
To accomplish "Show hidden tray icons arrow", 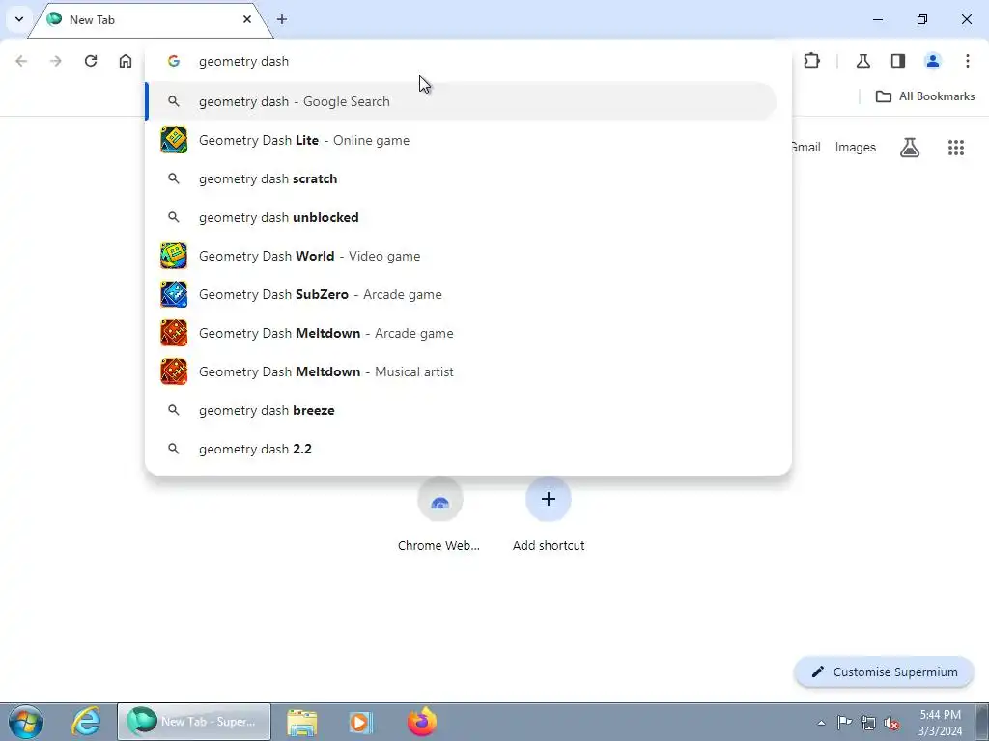I will coord(821,723).
